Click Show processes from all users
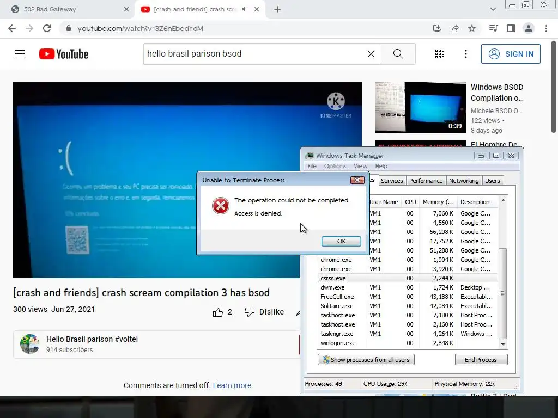Image resolution: width=558 pixels, height=418 pixels. (366, 360)
